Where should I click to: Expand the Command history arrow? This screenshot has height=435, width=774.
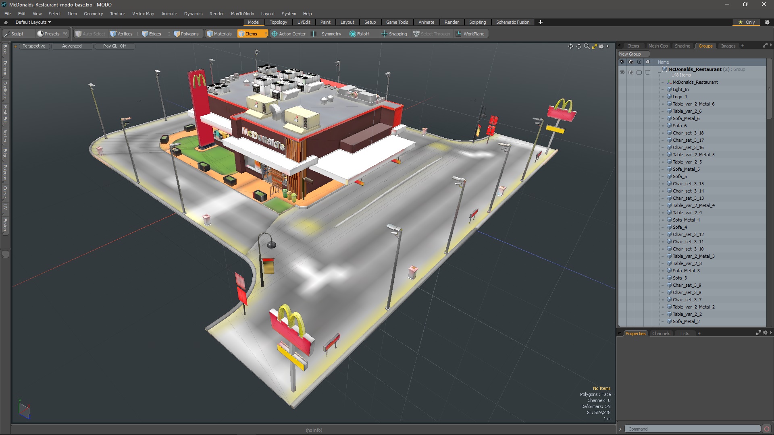(620, 429)
